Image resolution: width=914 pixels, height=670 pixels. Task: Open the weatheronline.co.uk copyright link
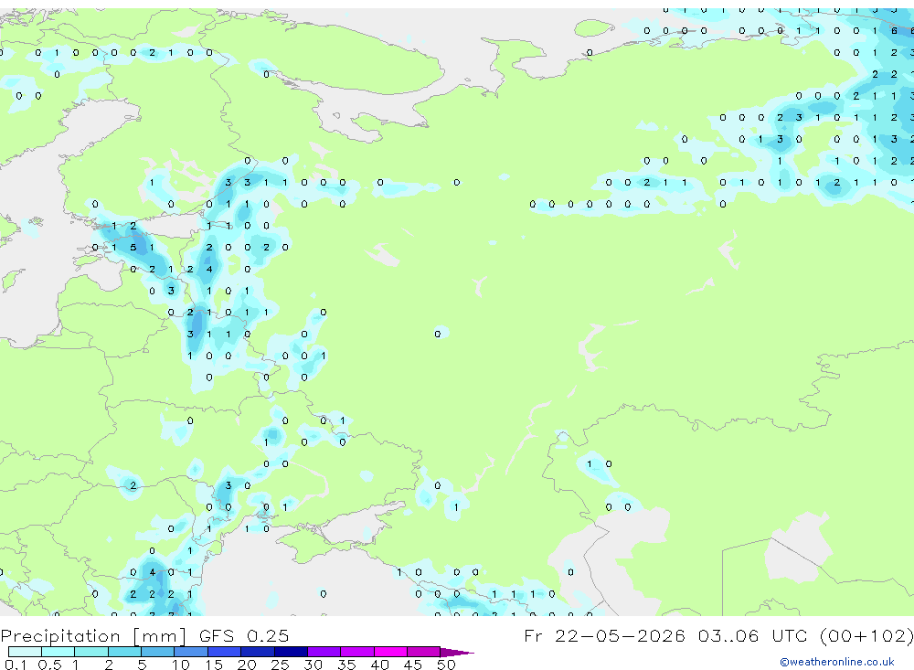pyautogui.click(x=836, y=662)
